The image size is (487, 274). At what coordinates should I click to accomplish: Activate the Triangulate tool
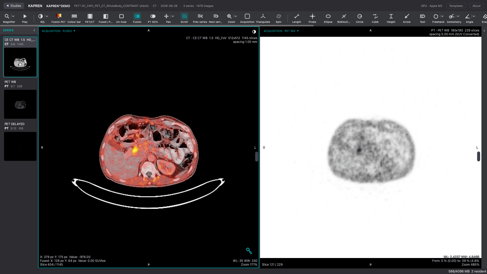coord(263,18)
